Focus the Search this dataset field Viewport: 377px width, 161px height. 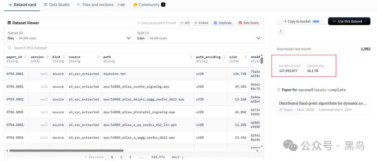(134, 48)
